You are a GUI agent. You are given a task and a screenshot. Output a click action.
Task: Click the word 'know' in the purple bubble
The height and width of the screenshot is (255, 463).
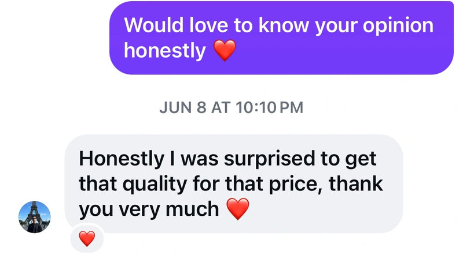[284, 25]
